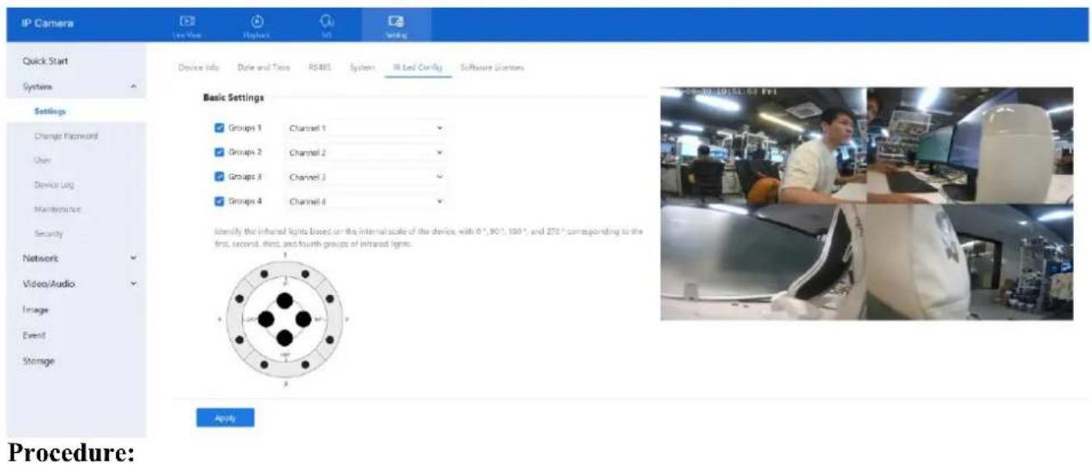Select Settings under System in sidebar
1092x465 pixels.
pyautogui.click(x=50, y=112)
